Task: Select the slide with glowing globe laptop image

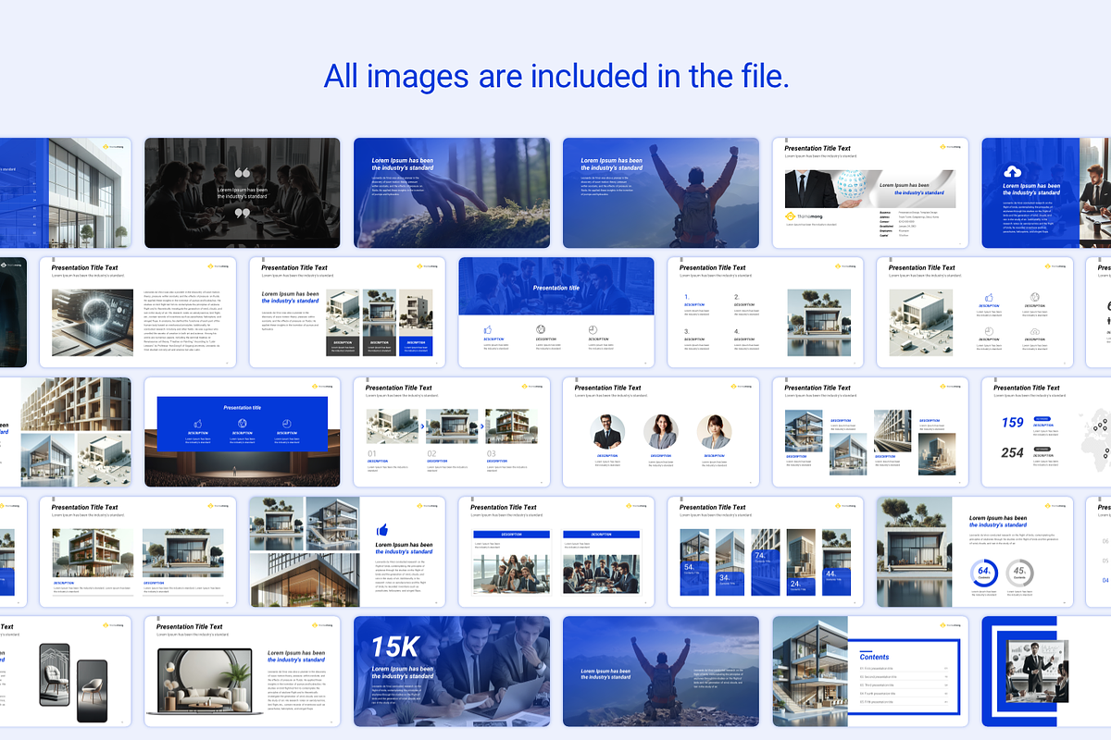Action: [138, 313]
